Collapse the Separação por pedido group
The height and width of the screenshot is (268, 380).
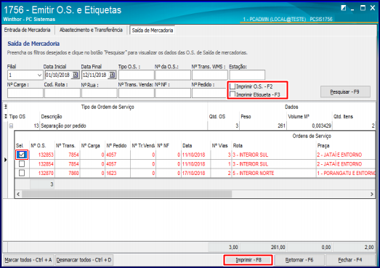tap(11, 126)
